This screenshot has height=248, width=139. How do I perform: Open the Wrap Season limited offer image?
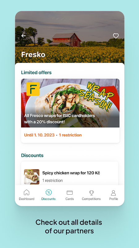(x=70, y=103)
